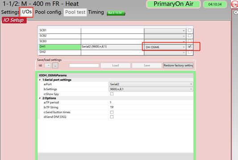Enable Send button times checkbox

[x=112, y=112]
